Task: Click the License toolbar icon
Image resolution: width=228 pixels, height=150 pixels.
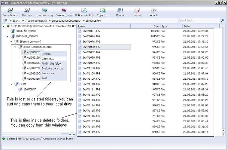Action: (137, 10)
